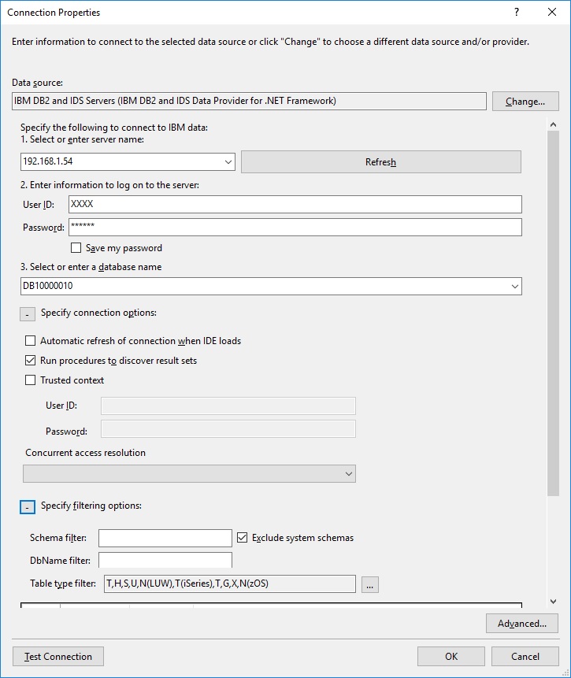Click the Cancel button

pyautogui.click(x=525, y=657)
